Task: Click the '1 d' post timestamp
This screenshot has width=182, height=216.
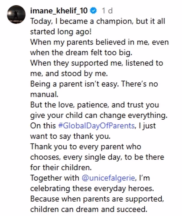Action: (x=107, y=11)
